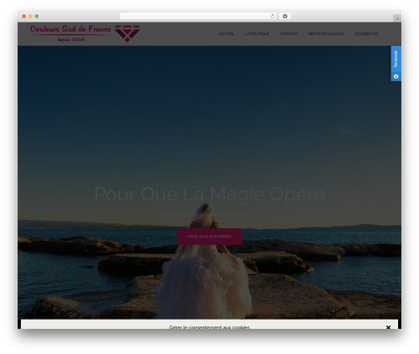This screenshot has width=419, height=354.
Task: Open the LA BOUTIQUE menu item
Action: point(257,33)
